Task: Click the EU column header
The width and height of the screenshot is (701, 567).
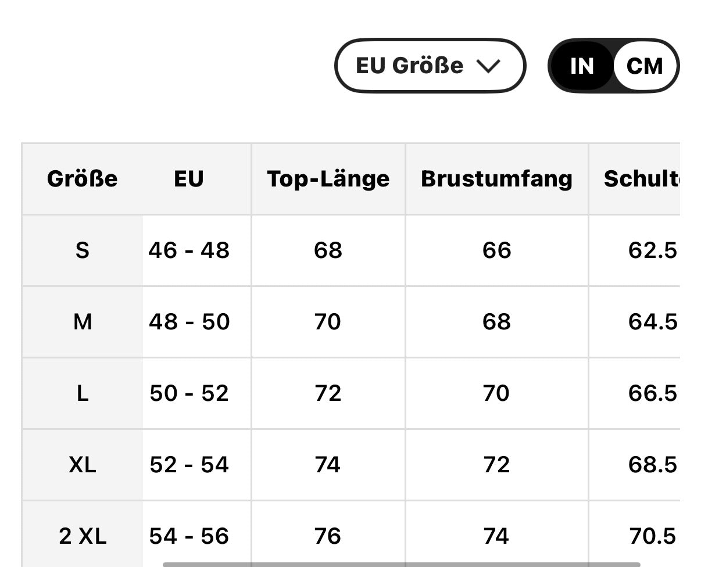Action: point(189,178)
